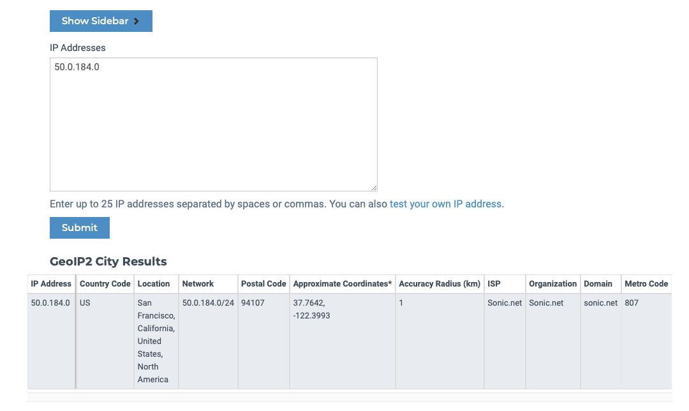Click the Sonic.net Organization cell
The image size is (689, 411).
(x=552, y=341)
